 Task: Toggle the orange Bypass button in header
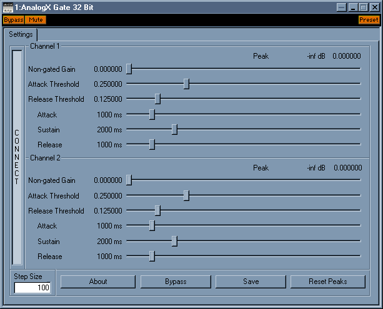tap(13, 20)
